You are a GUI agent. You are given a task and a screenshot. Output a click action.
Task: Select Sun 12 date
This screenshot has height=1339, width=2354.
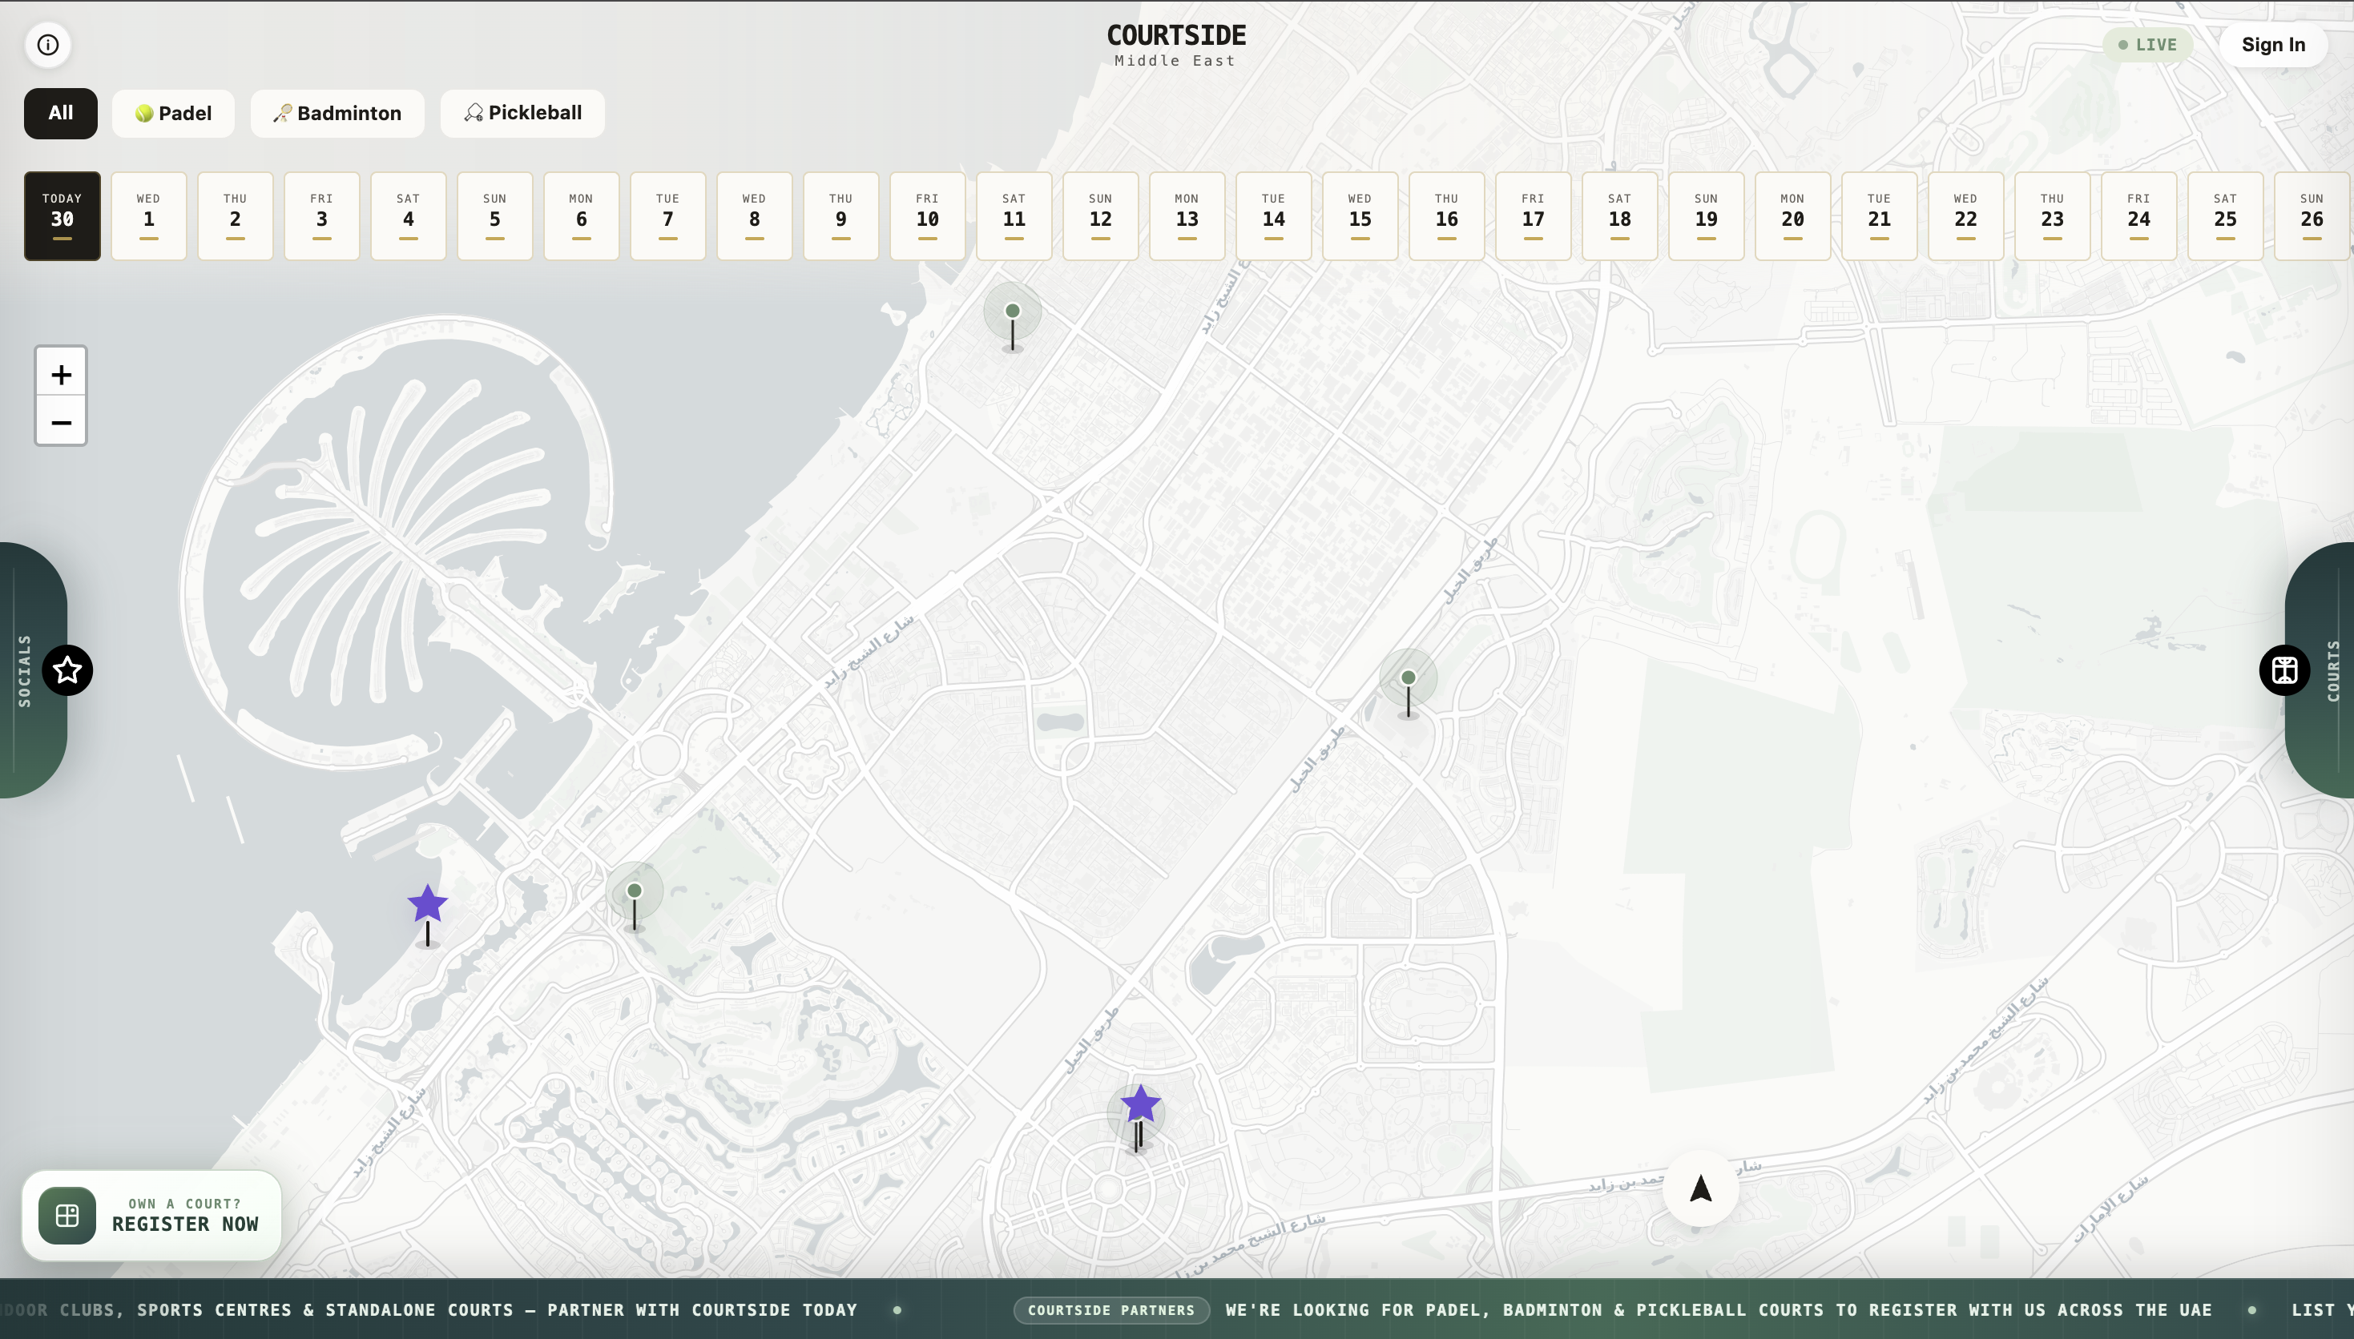(x=1100, y=216)
